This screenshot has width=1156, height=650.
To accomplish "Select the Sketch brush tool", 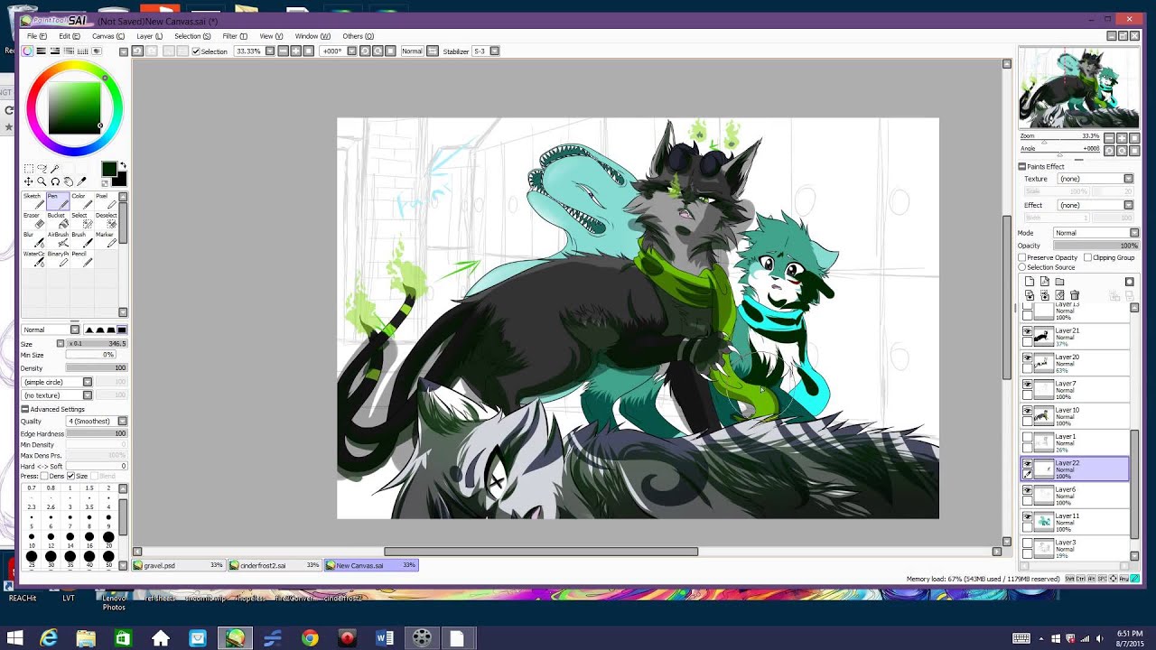I will 33,201.
